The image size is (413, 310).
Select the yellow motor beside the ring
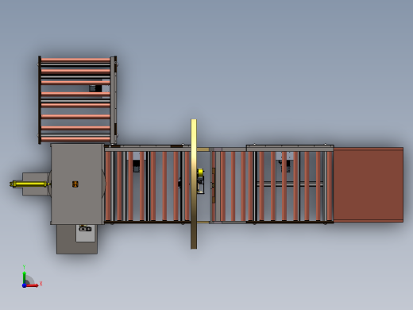(200, 173)
